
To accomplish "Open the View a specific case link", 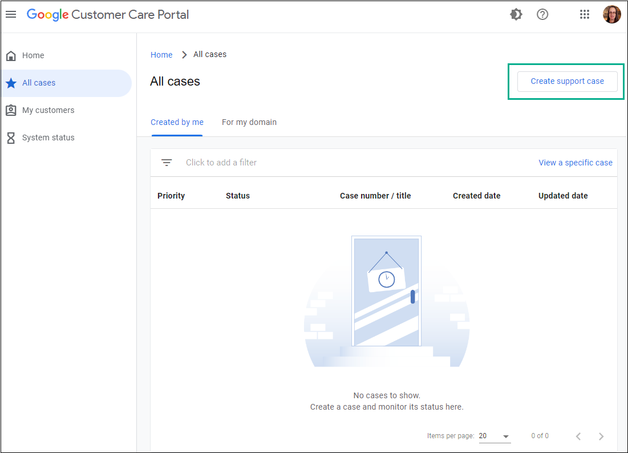I will pyautogui.click(x=575, y=163).
